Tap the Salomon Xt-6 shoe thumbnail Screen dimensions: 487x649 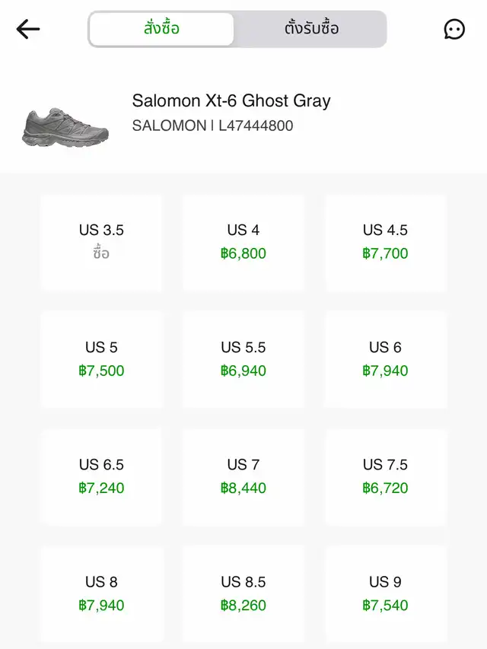click(65, 126)
